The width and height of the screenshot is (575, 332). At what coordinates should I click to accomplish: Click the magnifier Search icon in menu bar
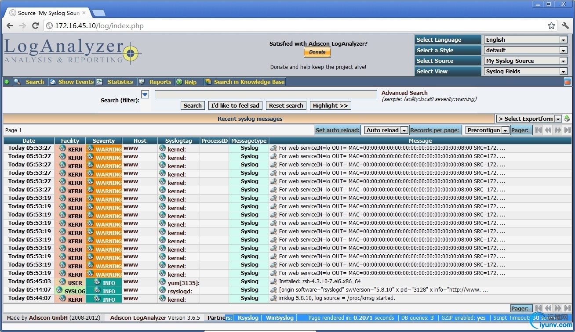pyautogui.click(x=17, y=82)
